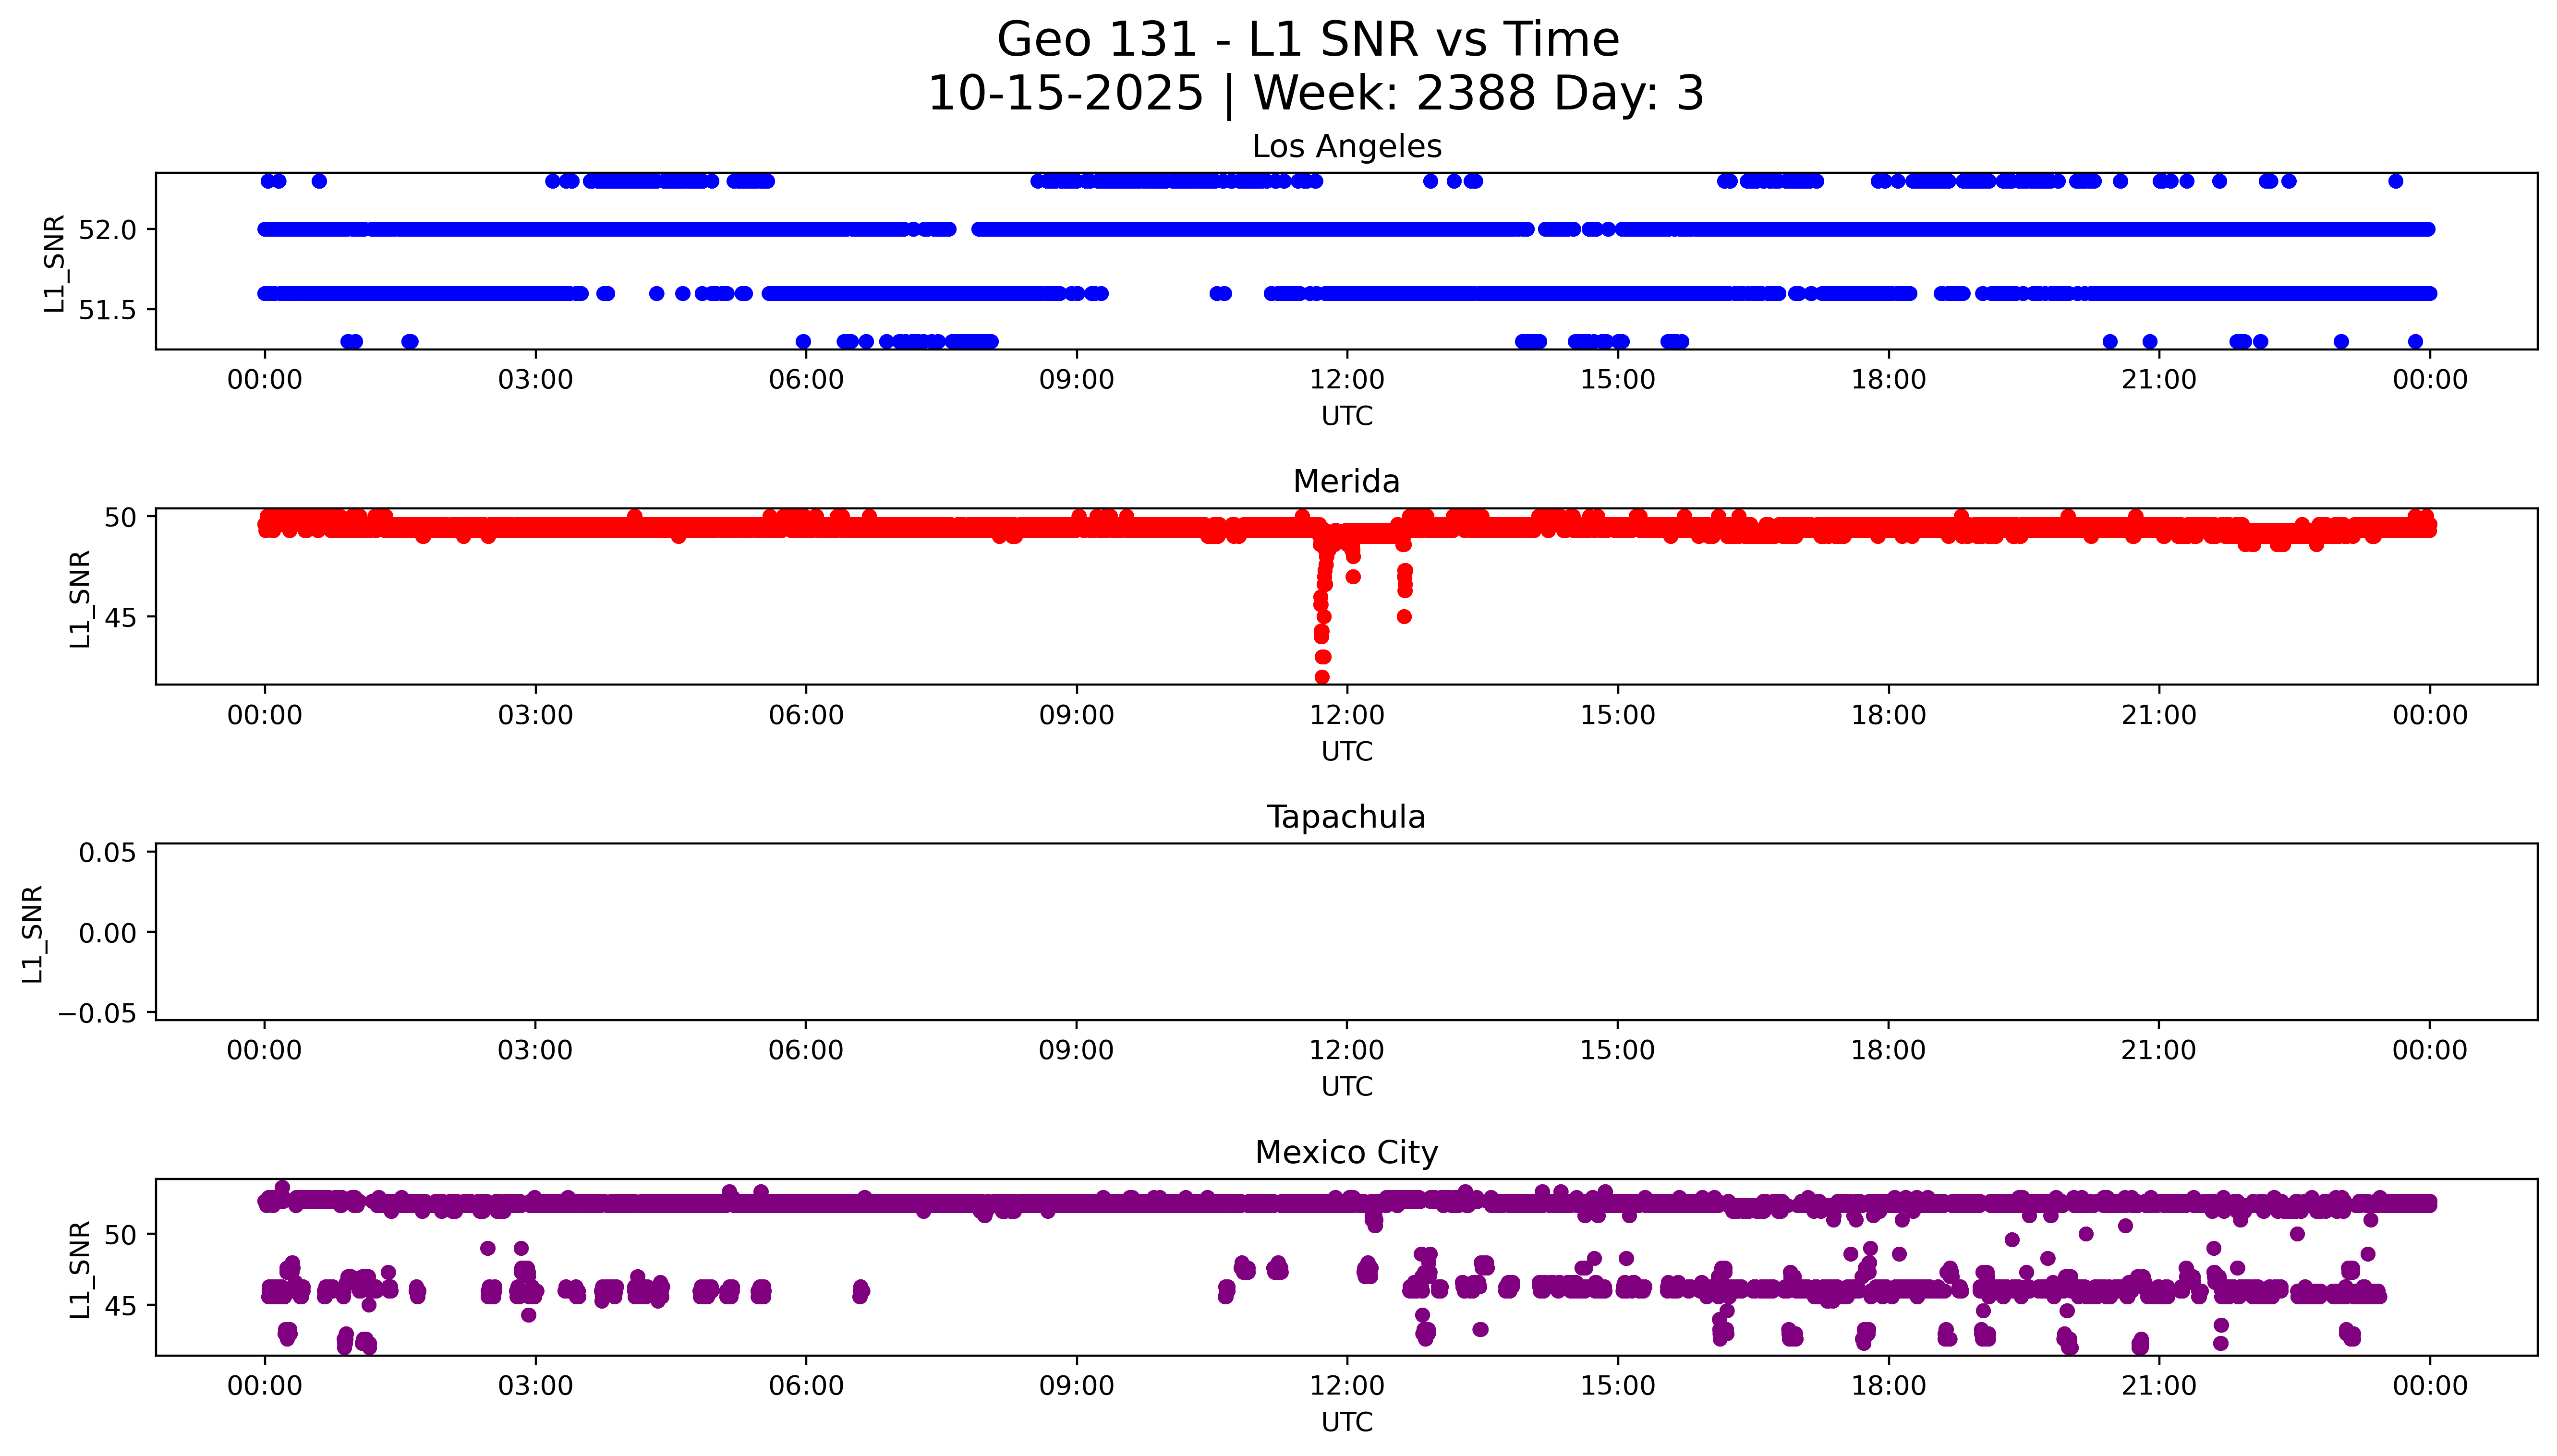The image size is (2557, 1456).
Task: Click the 03:00 tick label under the Mexico City plot
Action: tap(535, 1386)
